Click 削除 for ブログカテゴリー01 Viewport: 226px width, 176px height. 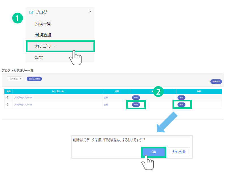[x=181, y=97]
